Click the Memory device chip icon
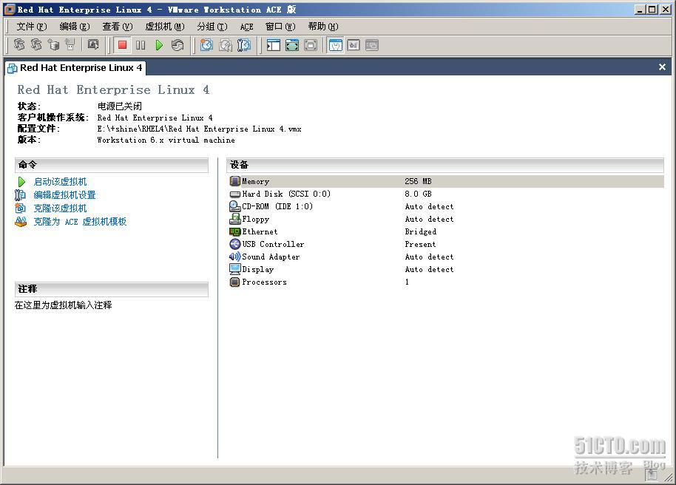This screenshot has width=676, height=485. click(x=235, y=181)
